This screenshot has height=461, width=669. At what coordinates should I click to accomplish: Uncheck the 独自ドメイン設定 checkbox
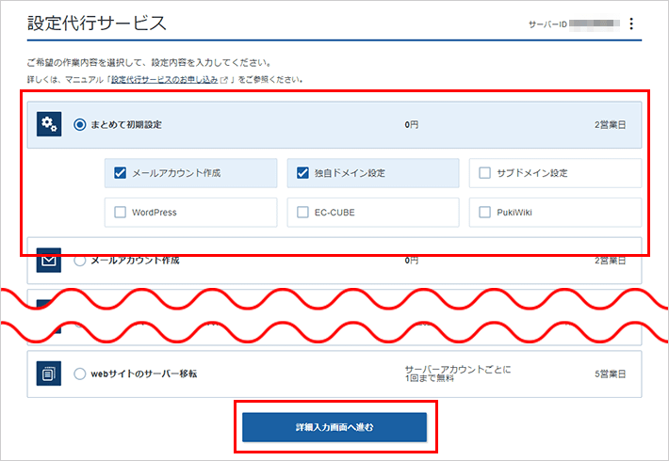point(302,173)
